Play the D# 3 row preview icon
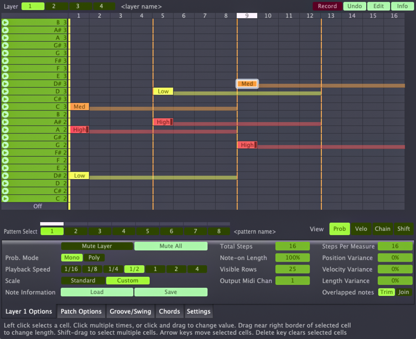This screenshot has height=339, width=416. coord(5,84)
